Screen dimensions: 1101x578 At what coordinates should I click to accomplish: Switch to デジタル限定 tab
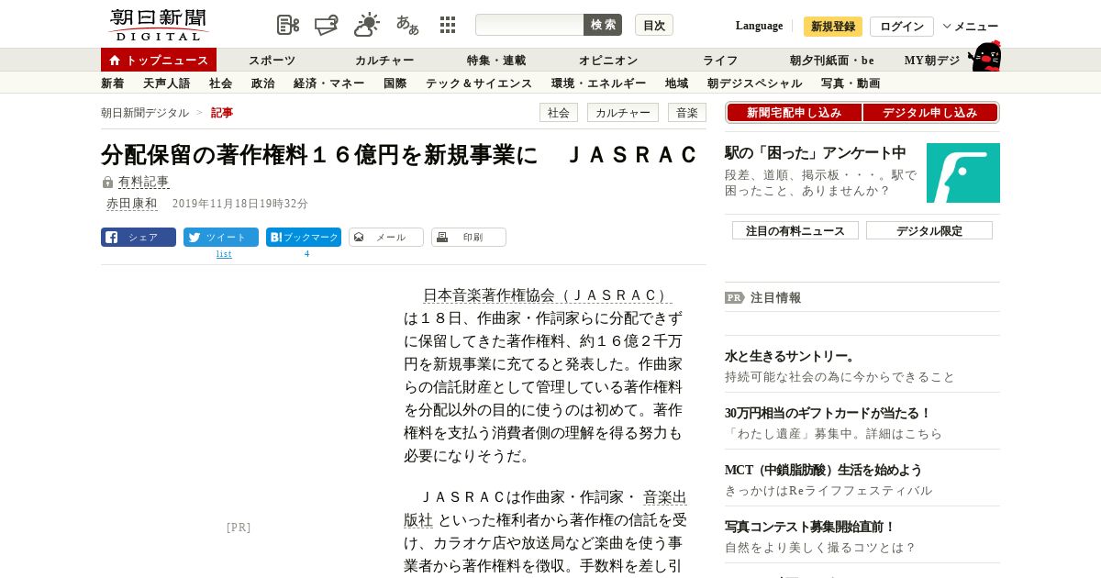(x=929, y=230)
